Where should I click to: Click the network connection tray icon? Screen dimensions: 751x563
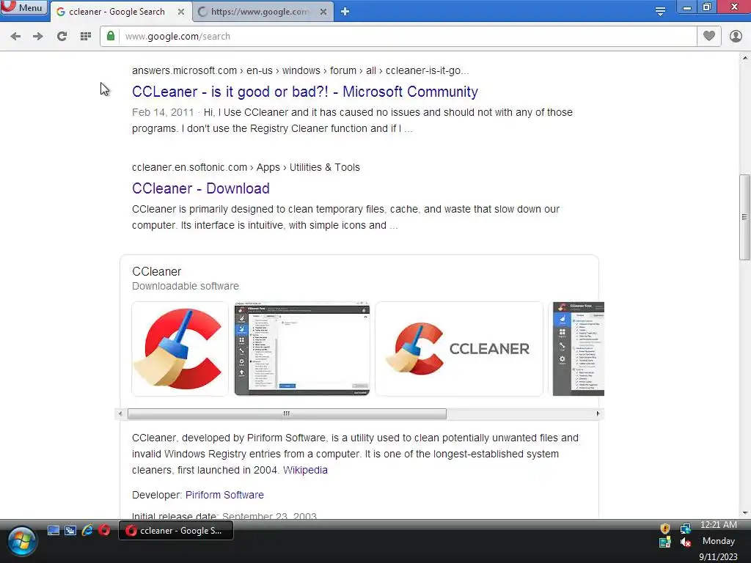pyautogui.click(x=686, y=528)
